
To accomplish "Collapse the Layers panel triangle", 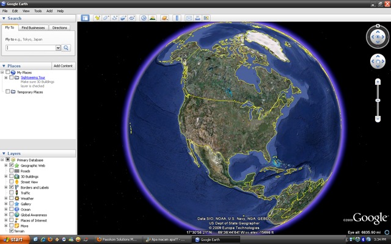I will pyautogui.click(x=4, y=153).
